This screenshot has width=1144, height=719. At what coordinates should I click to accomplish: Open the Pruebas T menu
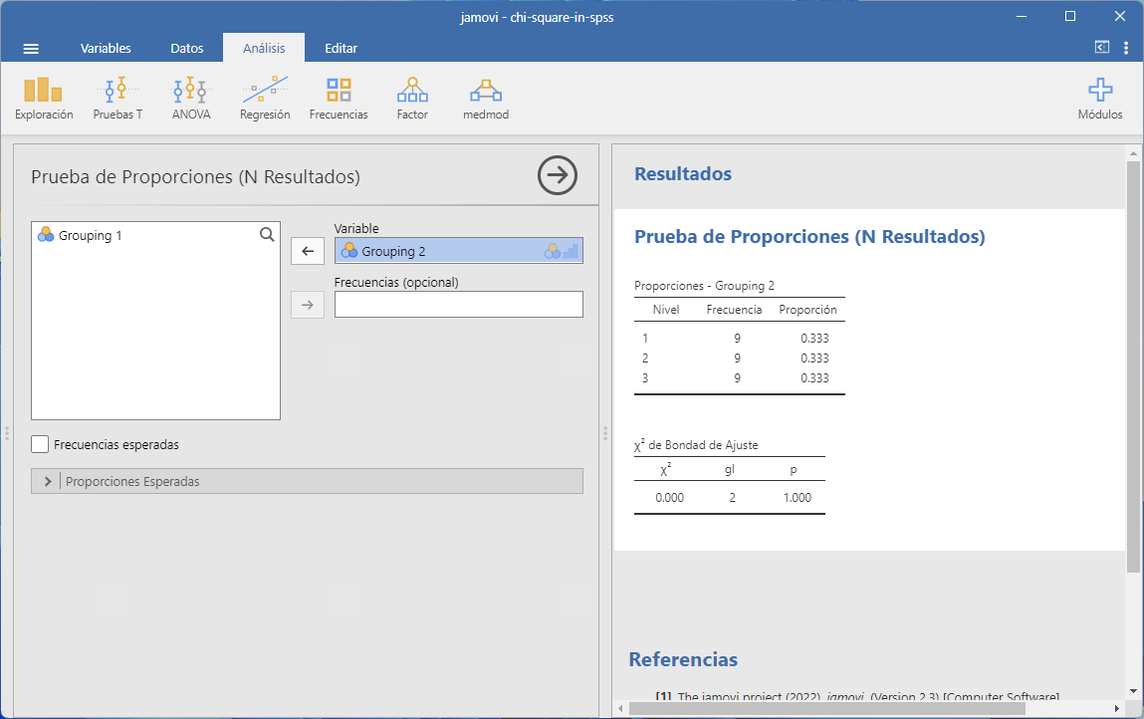tap(117, 99)
